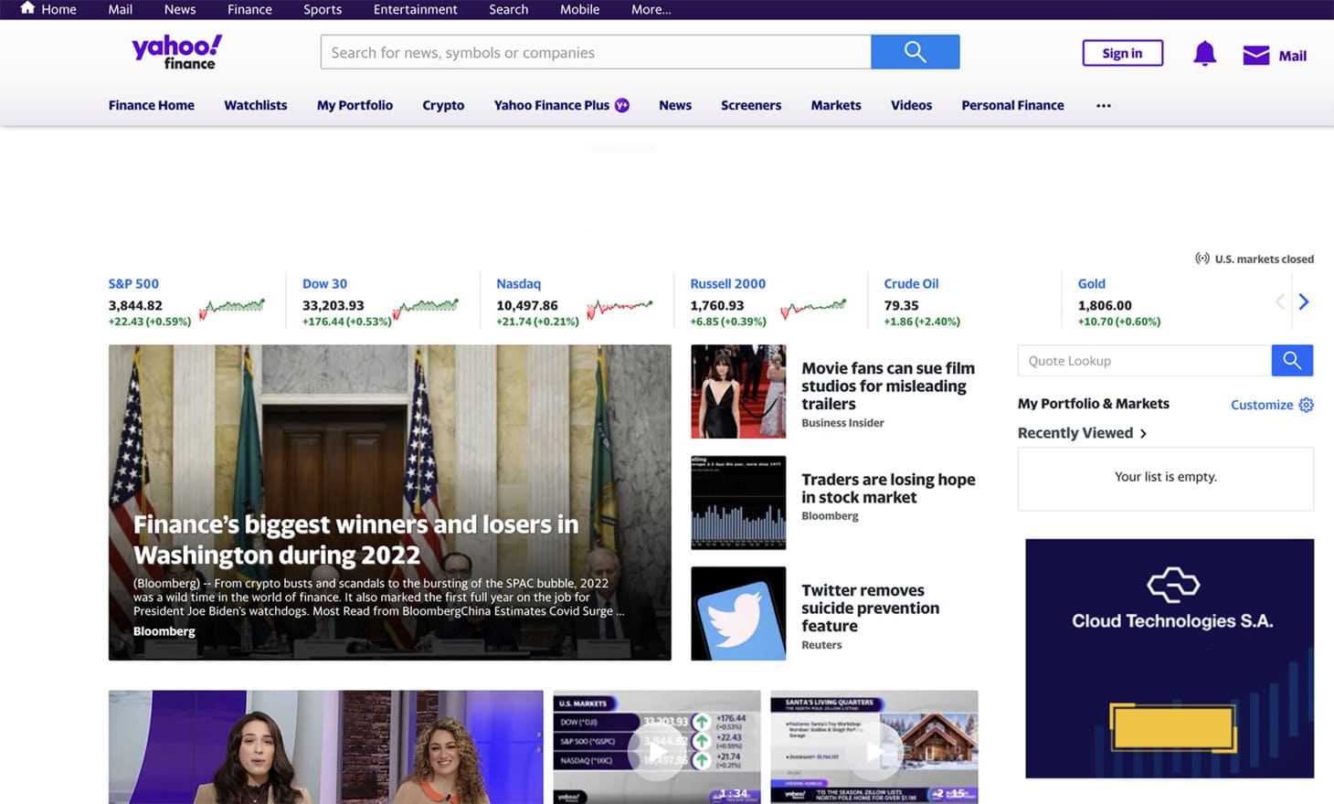This screenshot has height=804, width=1334.
Task: Click the next arrow on the market ticker
Action: pyautogui.click(x=1304, y=302)
